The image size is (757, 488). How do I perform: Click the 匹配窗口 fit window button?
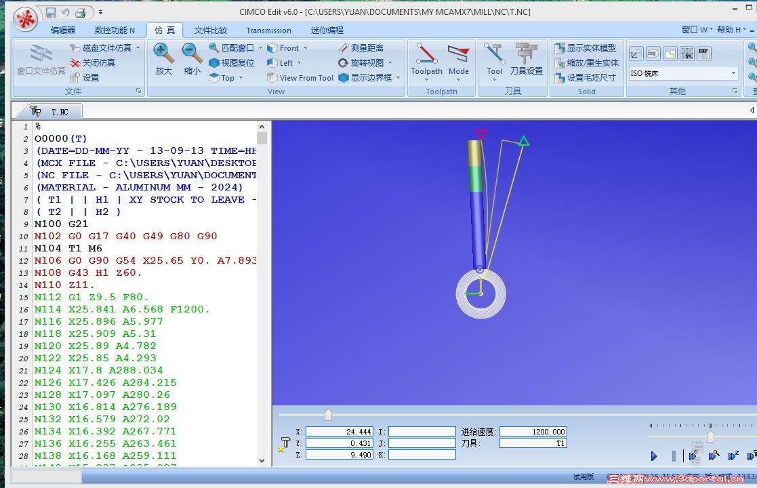tap(231, 48)
